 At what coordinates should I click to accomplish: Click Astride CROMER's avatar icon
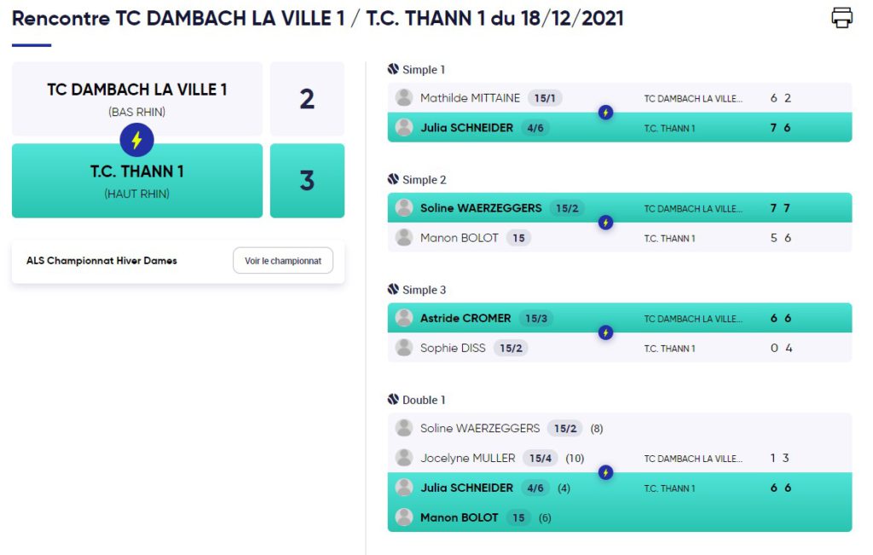tap(404, 318)
